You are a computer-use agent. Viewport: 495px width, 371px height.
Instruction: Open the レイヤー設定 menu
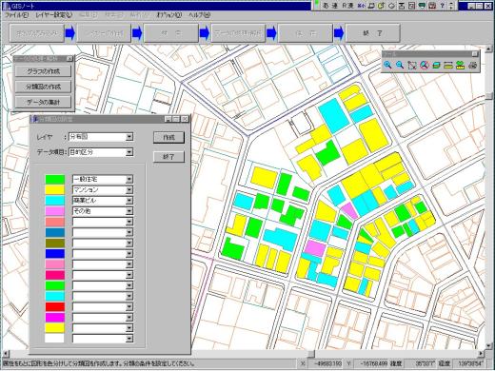point(54,15)
